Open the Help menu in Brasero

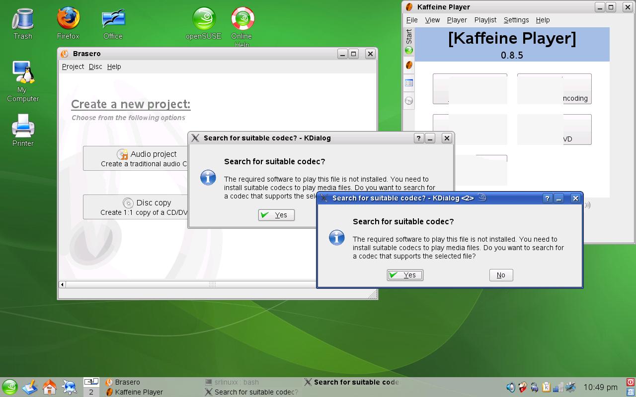click(114, 66)
